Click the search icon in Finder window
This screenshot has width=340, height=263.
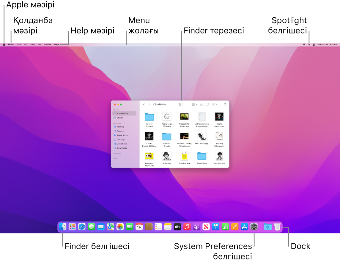coord(225,104)
